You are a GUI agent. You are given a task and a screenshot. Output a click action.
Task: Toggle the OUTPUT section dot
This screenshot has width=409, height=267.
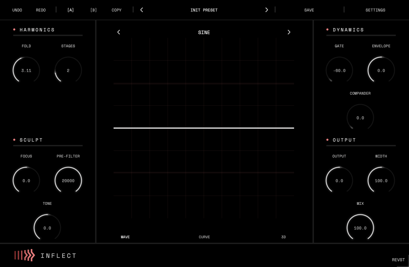click(x=328, y=140)
